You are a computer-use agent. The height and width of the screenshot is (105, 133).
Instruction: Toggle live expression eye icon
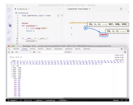pyautogui.click(x=34, y=52)
